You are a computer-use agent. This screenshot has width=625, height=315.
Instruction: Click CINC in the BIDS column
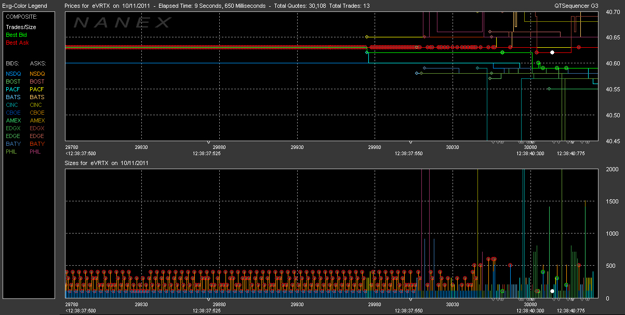click(12, 105)
